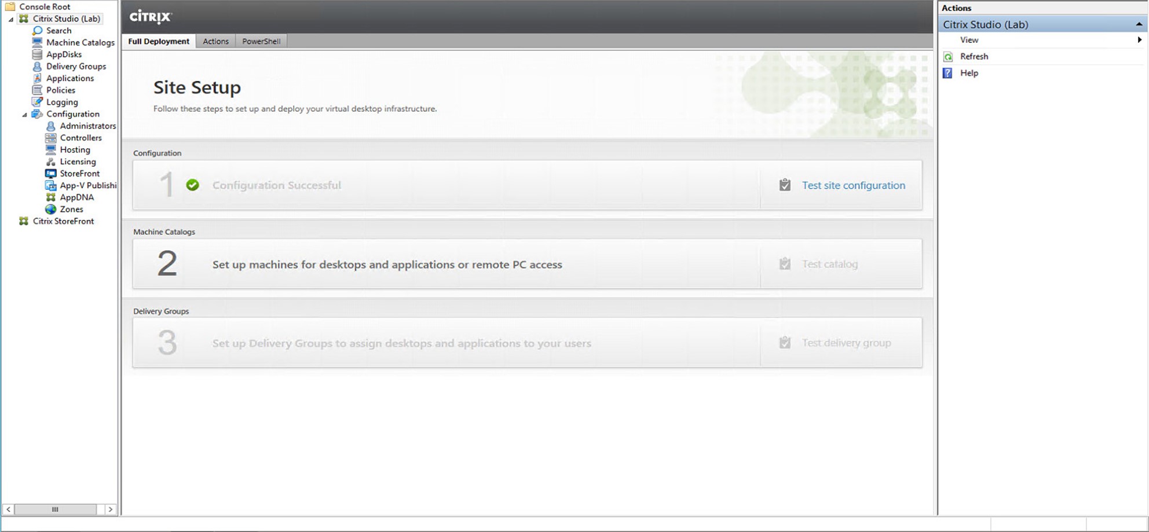Click the Console Root folder icon
This screenshot has width=1149, height=532.
[x=10, y=6]
